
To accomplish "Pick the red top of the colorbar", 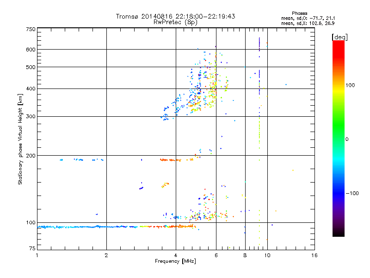I will (x=338, y=43).
